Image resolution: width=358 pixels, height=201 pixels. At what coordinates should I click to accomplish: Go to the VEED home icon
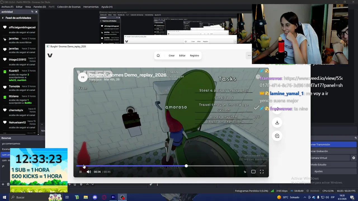(158, 56)
